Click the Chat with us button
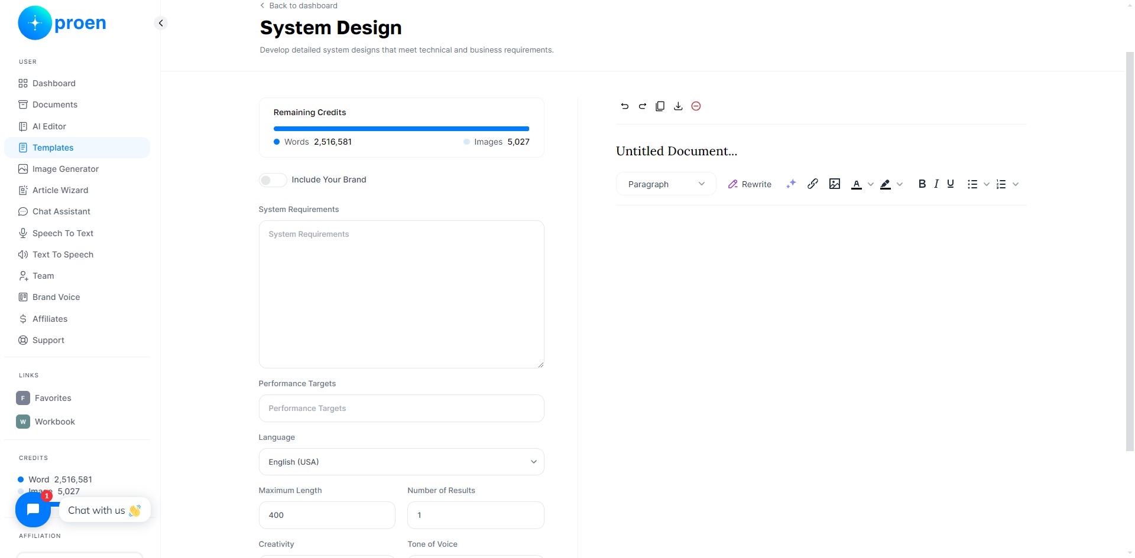The image size is (1135, 558). coord(105,510)
